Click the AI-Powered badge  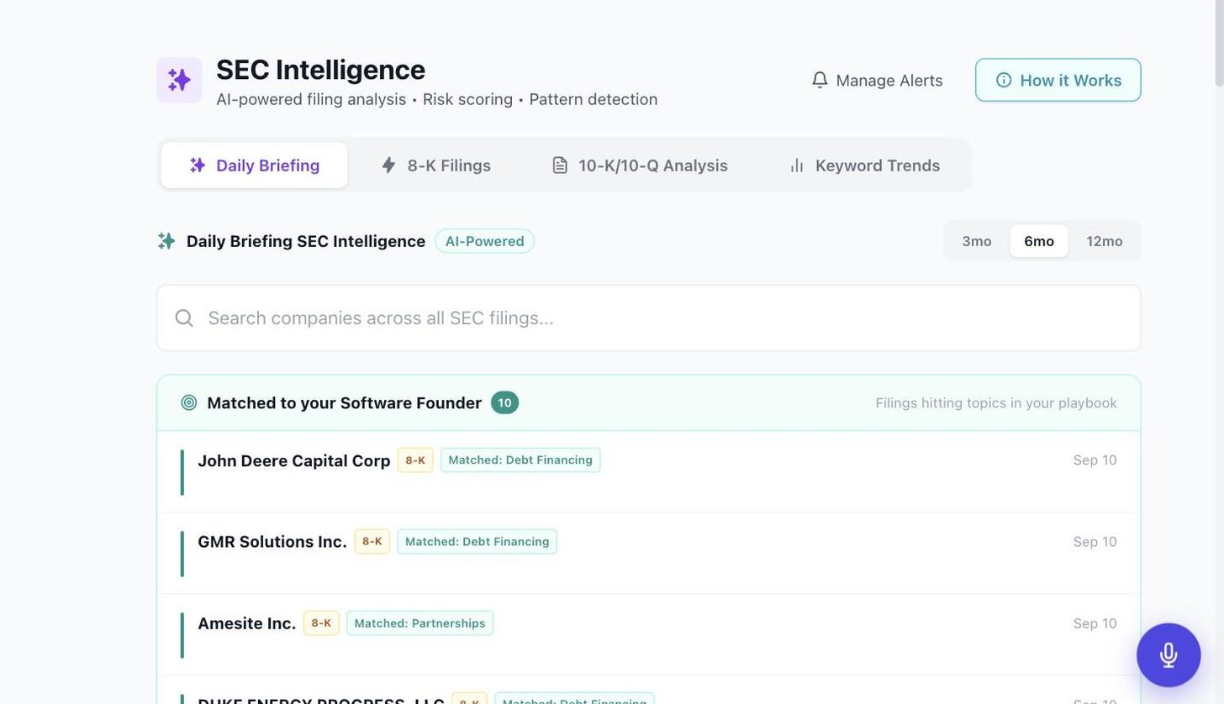(x=484, y=241)
